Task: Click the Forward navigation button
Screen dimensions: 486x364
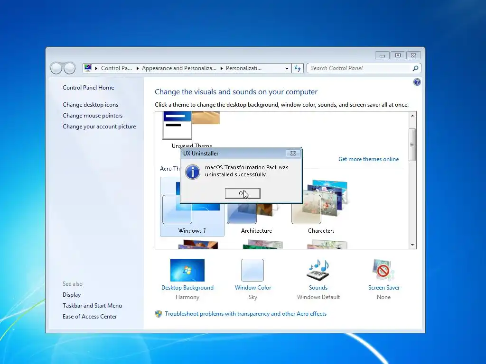Action: (x=69, y=68)
